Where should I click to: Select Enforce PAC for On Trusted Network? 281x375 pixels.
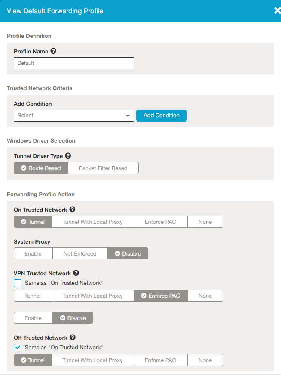click(x=160, y=222)
